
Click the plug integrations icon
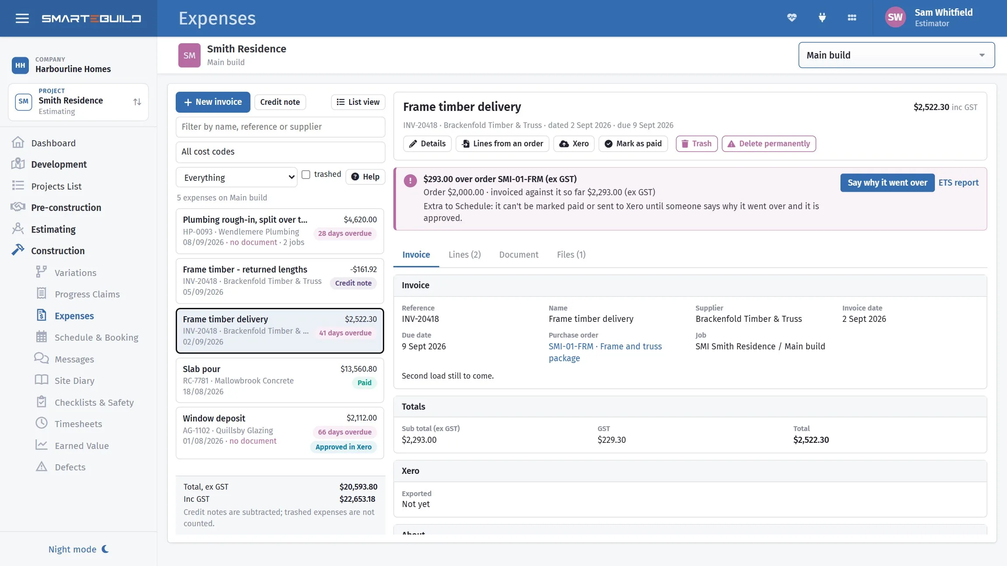[822, 17]
